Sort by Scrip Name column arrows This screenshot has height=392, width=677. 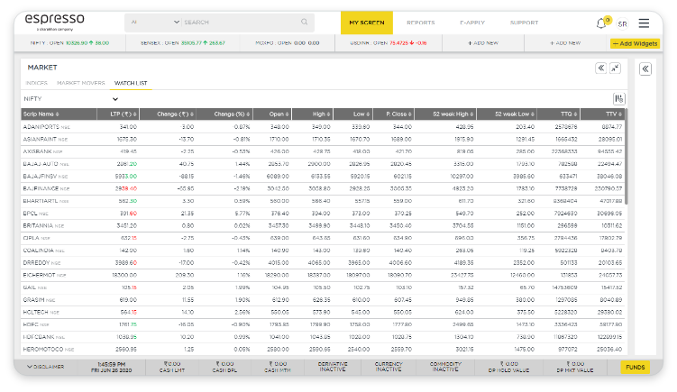tap(57, 114)
